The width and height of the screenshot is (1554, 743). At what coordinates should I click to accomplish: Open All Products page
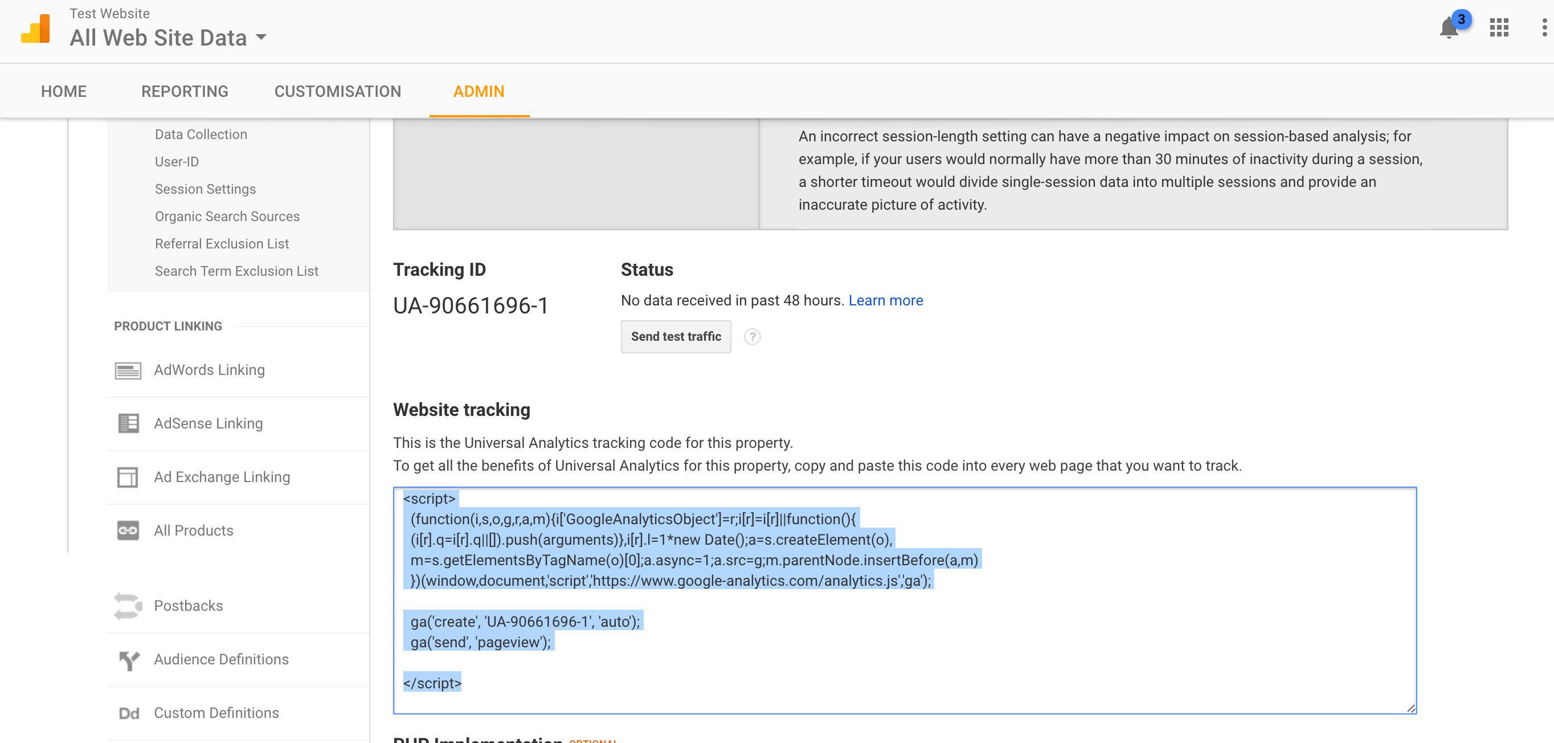click(x=194, y=530)
